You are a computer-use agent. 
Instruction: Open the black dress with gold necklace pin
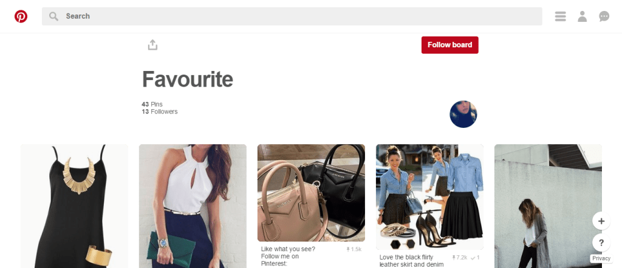pyautogui.click(x=74, y=206)
